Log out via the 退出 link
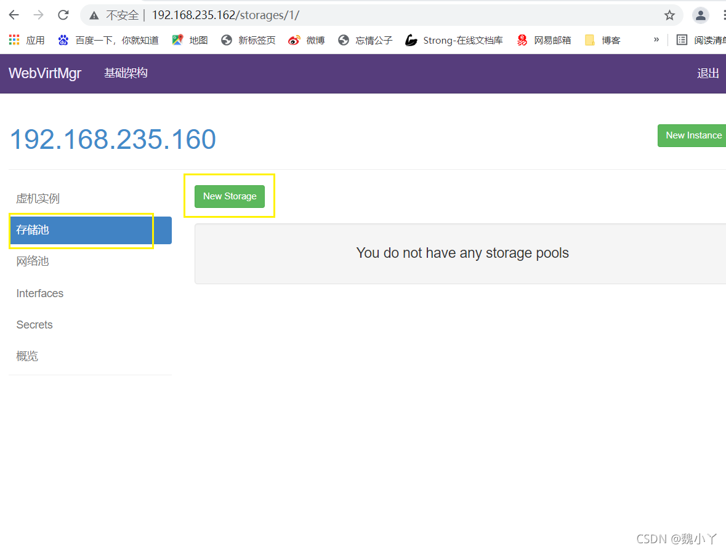The width and height of the screenshot is (726, 550). pyautogui.click(x=708, y=73)
